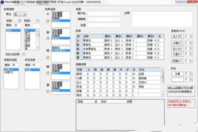Click the 装配者 input field
The width and height of the screenshot is (198, 132).
tap(104, 19)
